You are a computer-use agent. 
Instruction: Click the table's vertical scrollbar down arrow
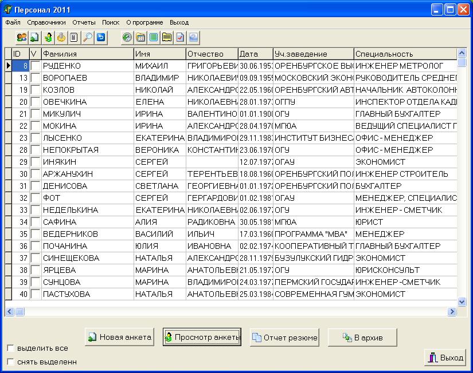[x=462, y=301]
